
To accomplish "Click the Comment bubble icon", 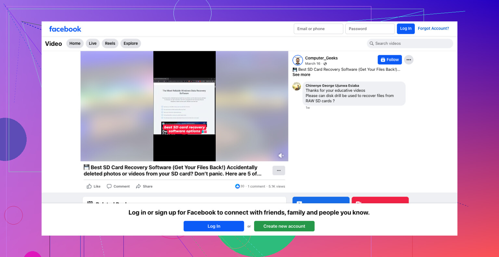I will tap(109, 186).
